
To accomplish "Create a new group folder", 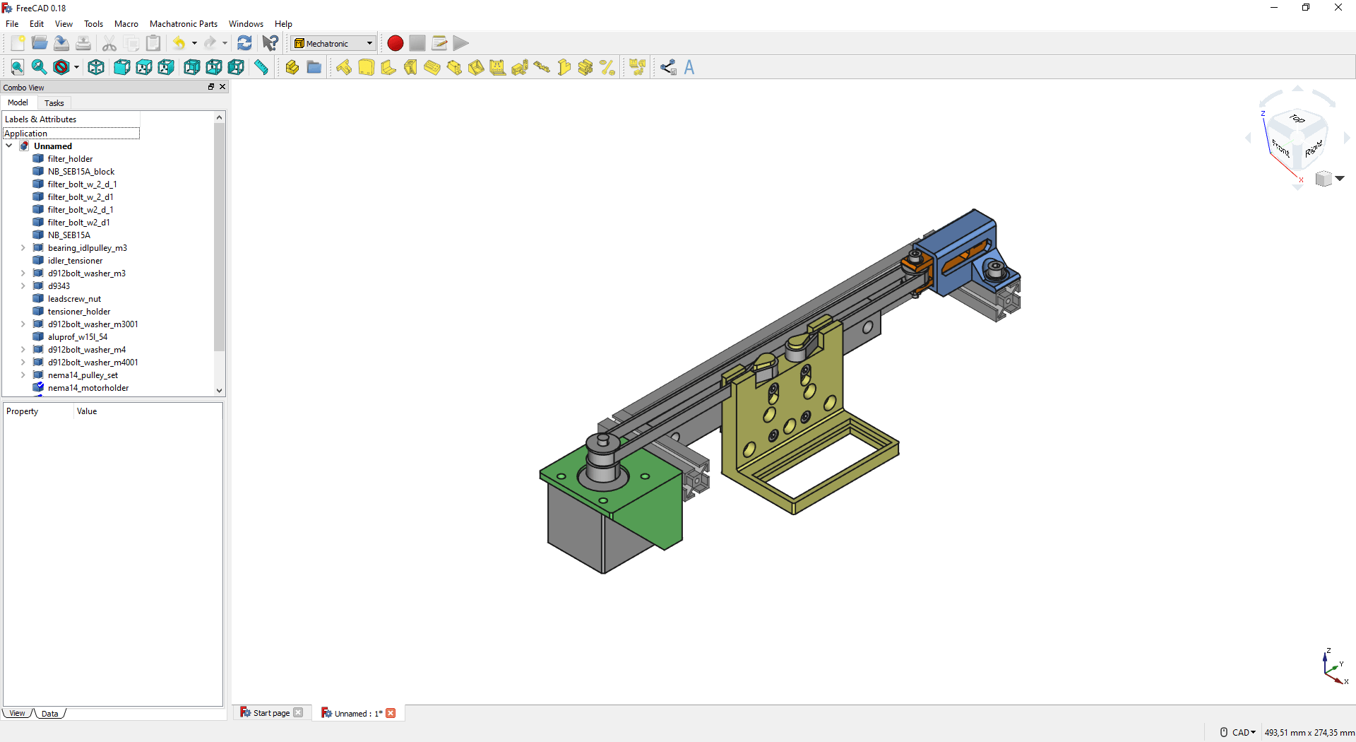I will (x=314, y=67).
